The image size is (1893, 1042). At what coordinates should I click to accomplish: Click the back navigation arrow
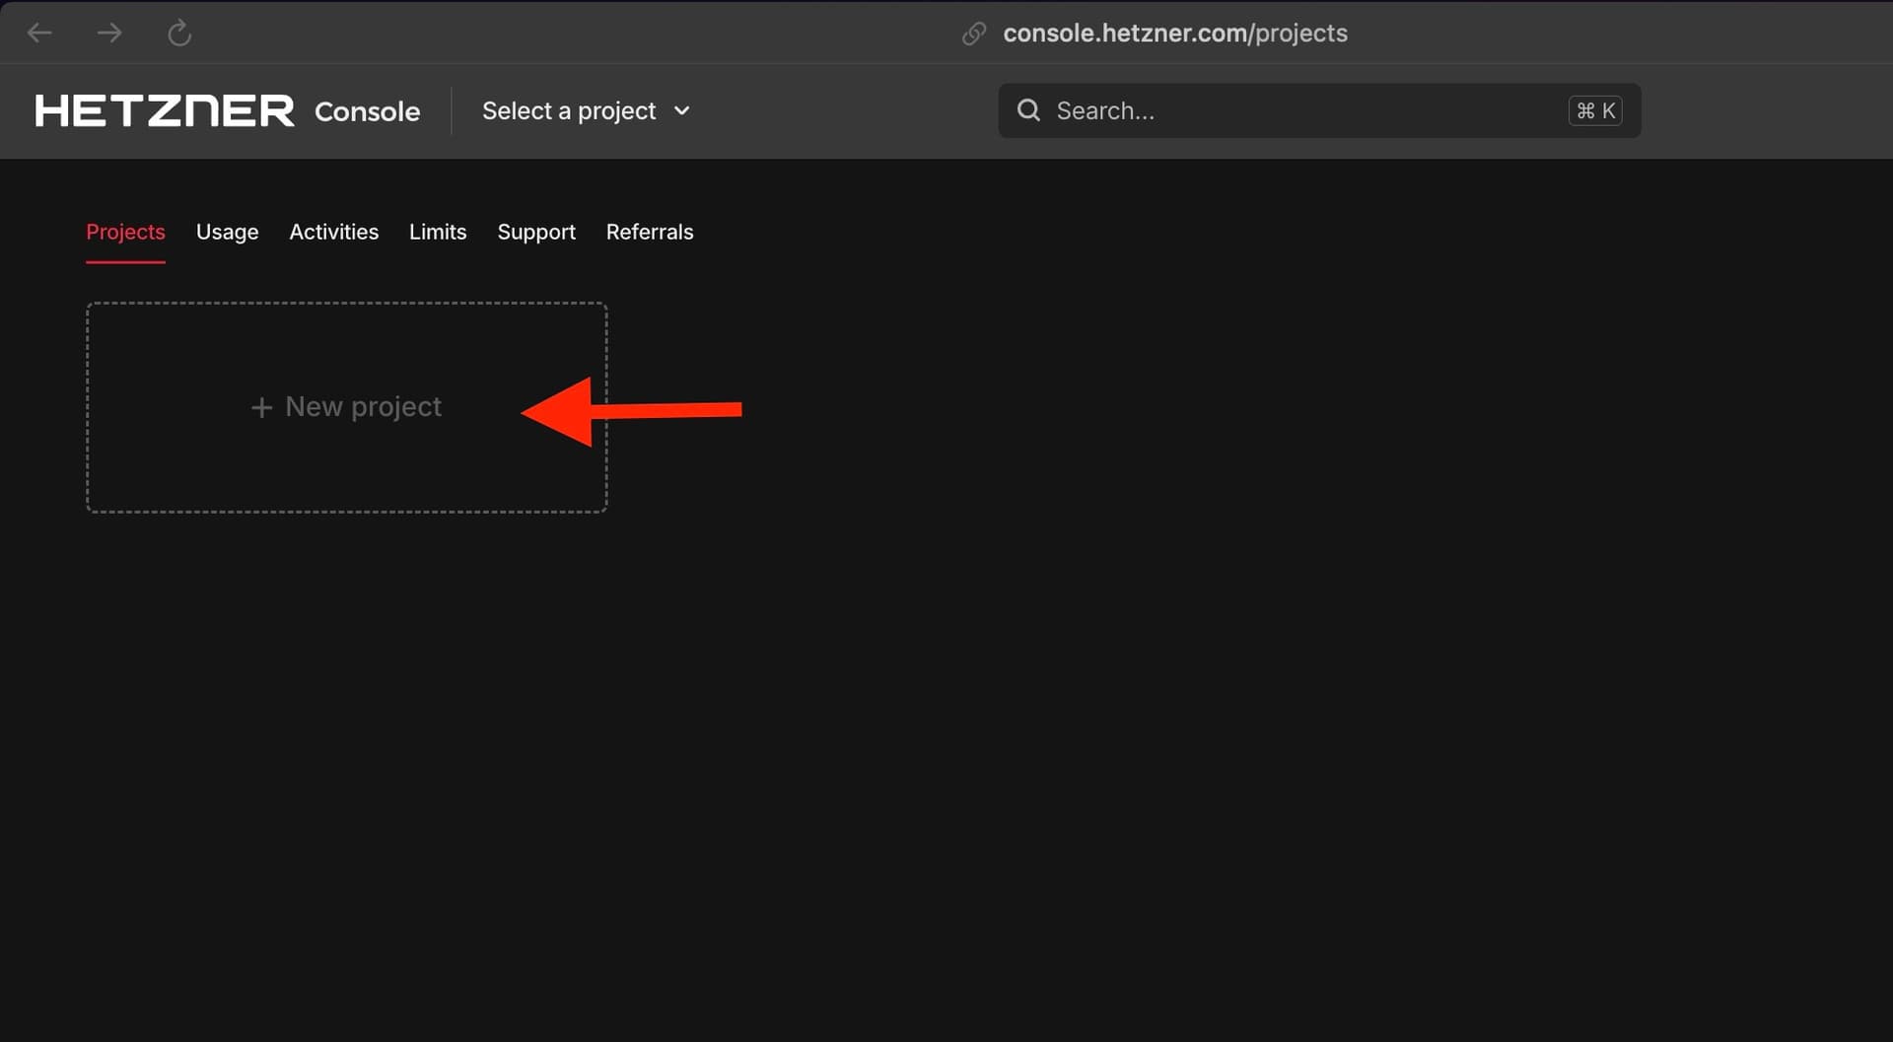pos(39,33)
